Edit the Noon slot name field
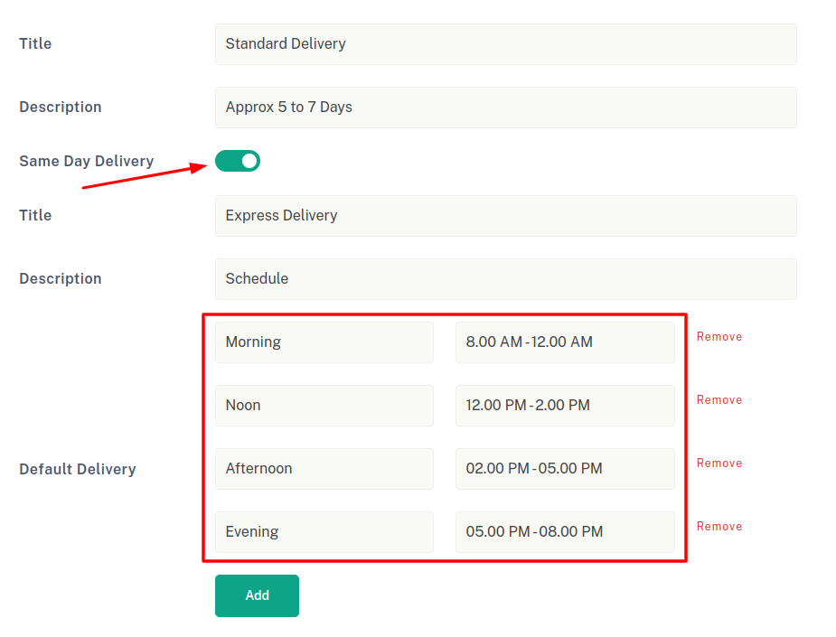This screenshot has width=836, height=637. [x=324, y=406]
